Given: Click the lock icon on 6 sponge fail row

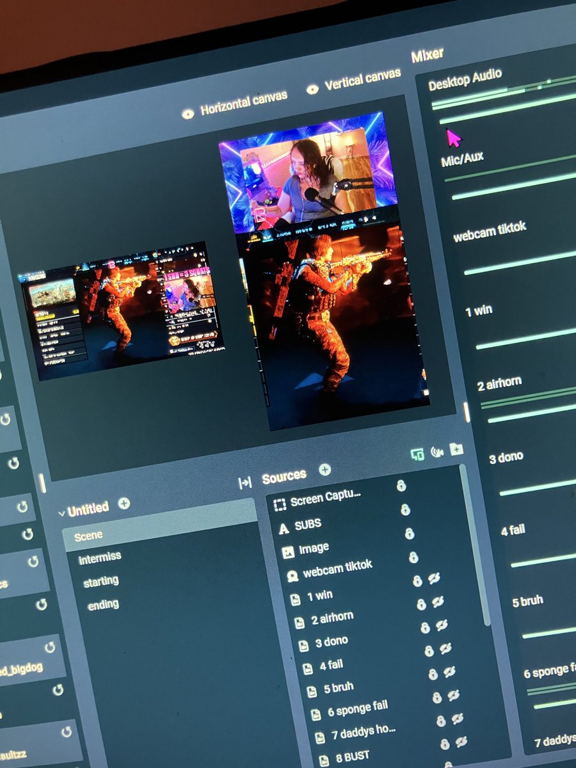Looking at the screenshot, I should pos(436,697).
